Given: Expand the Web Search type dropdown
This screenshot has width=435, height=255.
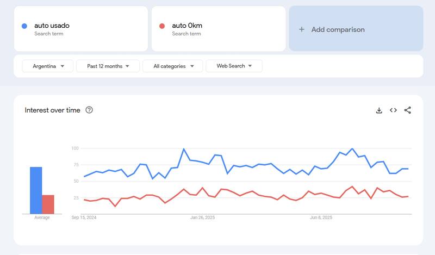Looking at the screenshot, I should (234, 66).
